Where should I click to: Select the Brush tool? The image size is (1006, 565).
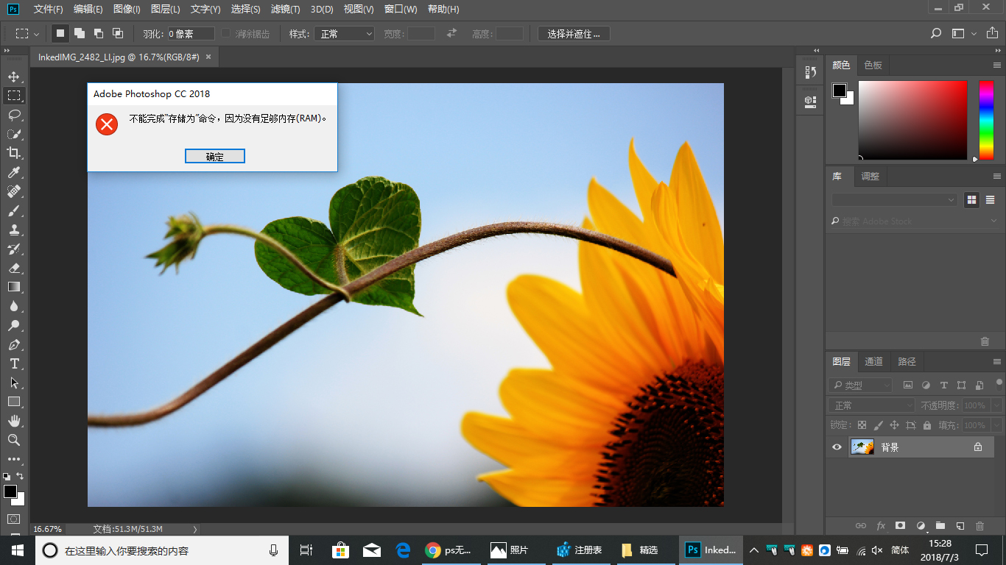13,210
